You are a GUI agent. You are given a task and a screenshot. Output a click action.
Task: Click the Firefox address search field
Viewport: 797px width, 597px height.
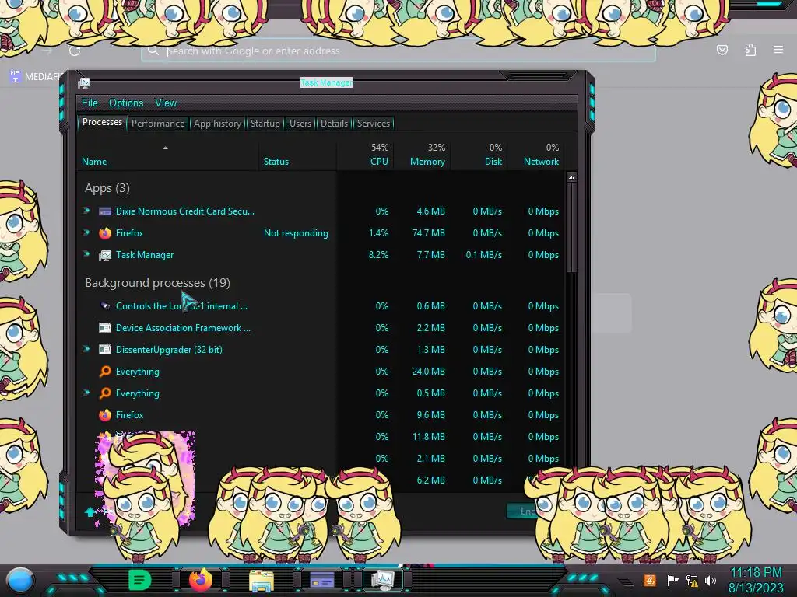pos(398,51)
